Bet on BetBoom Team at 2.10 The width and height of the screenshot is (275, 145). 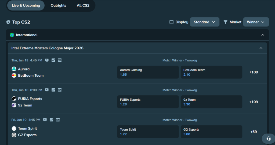pos(211,72)
